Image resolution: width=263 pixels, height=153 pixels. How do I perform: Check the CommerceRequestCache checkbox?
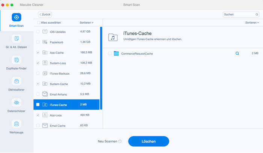click(x=110, y=53)
